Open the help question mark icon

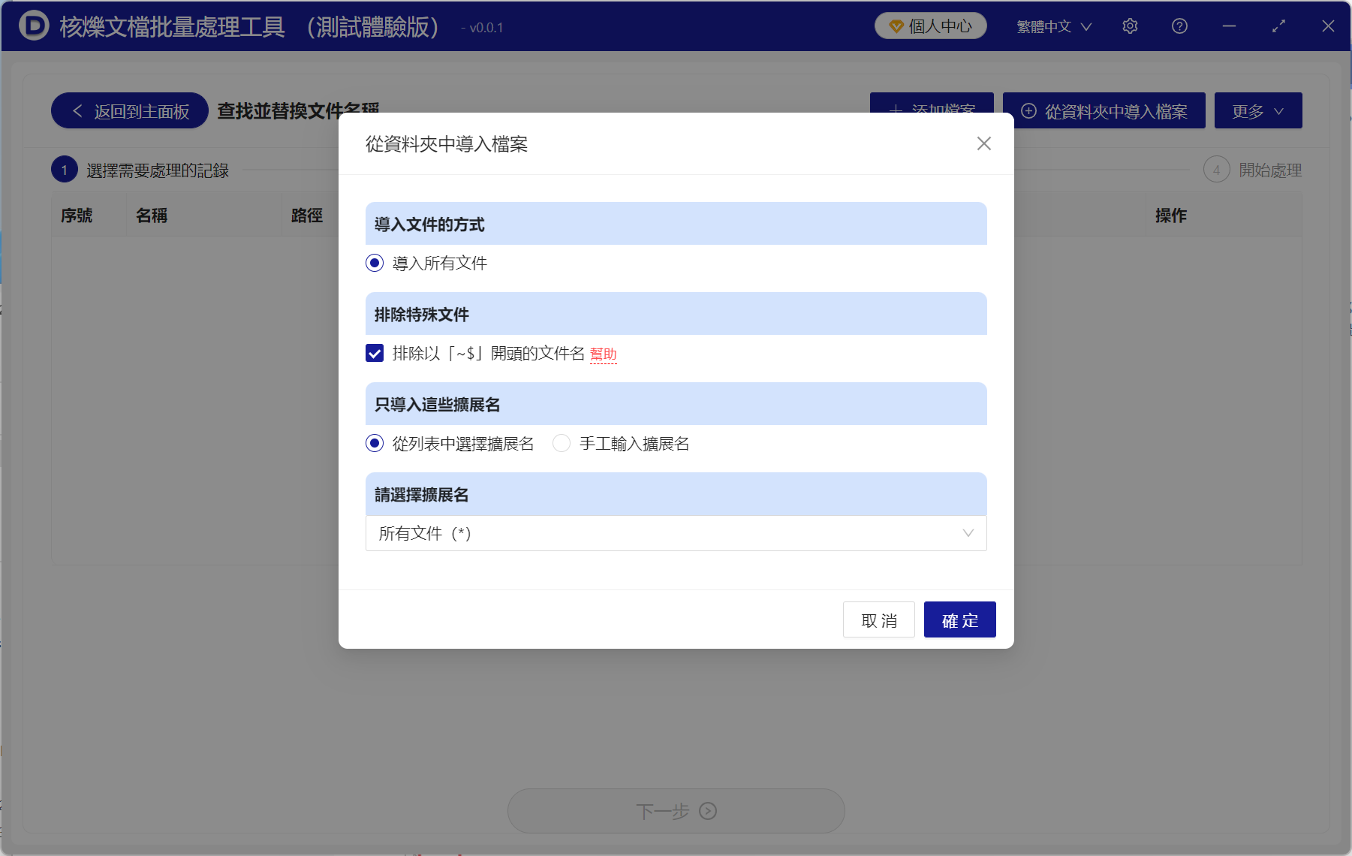pyautogui.click(x=1179, y=26)
